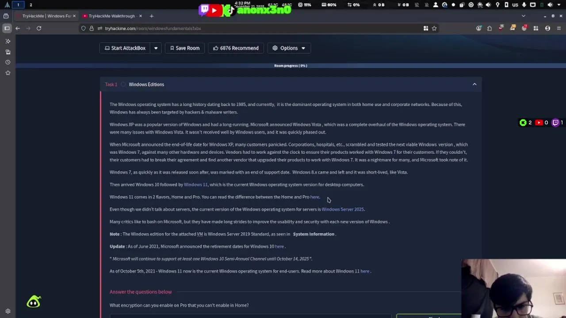This screenshot has height=318, width=566.
Task: Click the Room progress bar
Action: [291, 66]
